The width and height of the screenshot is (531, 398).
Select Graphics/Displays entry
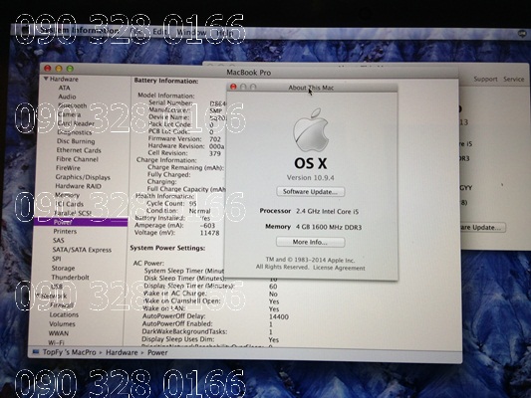pos(83,177)
